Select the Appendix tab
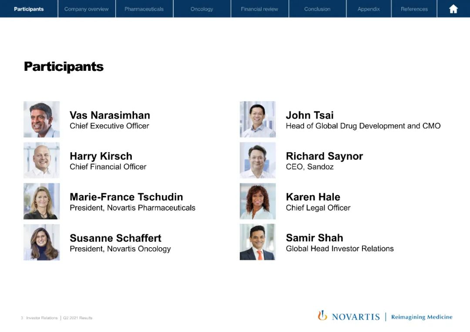Viewport: 470px width, 332px height. click(x=369, y=9)
